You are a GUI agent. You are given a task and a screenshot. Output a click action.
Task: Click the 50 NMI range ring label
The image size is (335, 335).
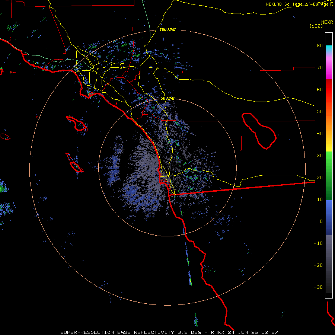167,99
